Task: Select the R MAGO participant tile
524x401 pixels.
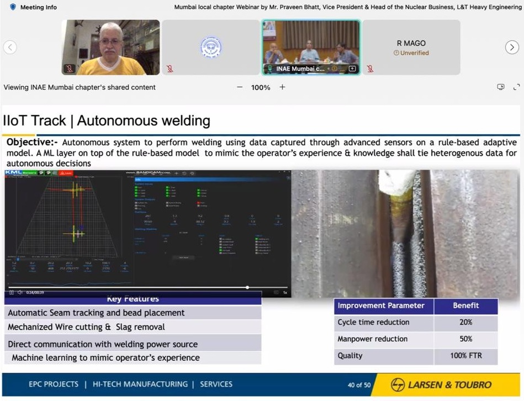Action: tap(411, 48)
